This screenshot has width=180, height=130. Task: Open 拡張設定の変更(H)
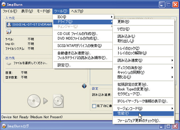point(143,85)
